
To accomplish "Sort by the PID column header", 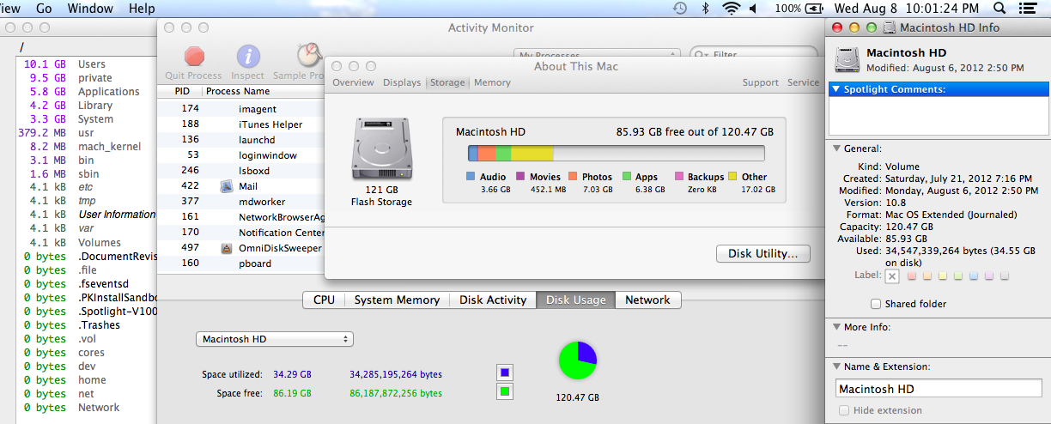I will coord(180,91).
